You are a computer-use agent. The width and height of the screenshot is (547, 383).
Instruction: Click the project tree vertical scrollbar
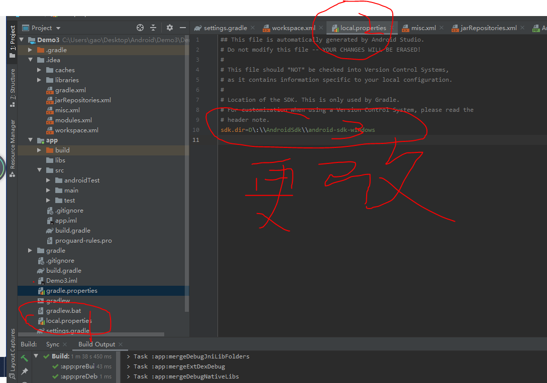(187, 174)
